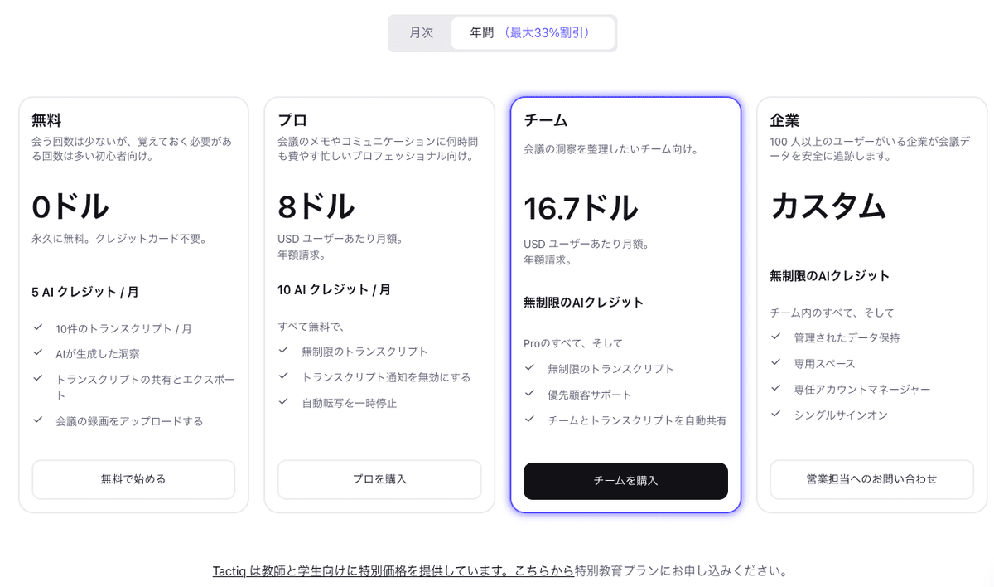Switch to the monthly pricing tab
This screenshot has height=587, width=994.
(420, 32)
